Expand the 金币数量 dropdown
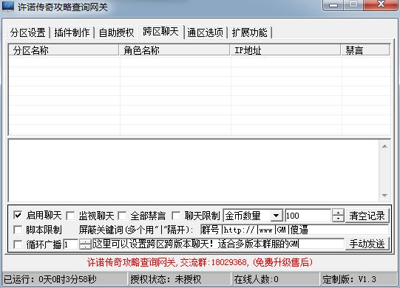This screenshot has height=288, width=400. click(276, 216)
